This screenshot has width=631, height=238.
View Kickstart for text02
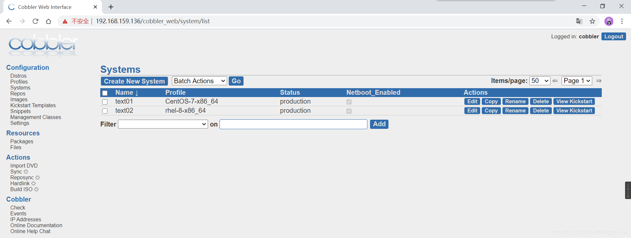click(574, 111)
